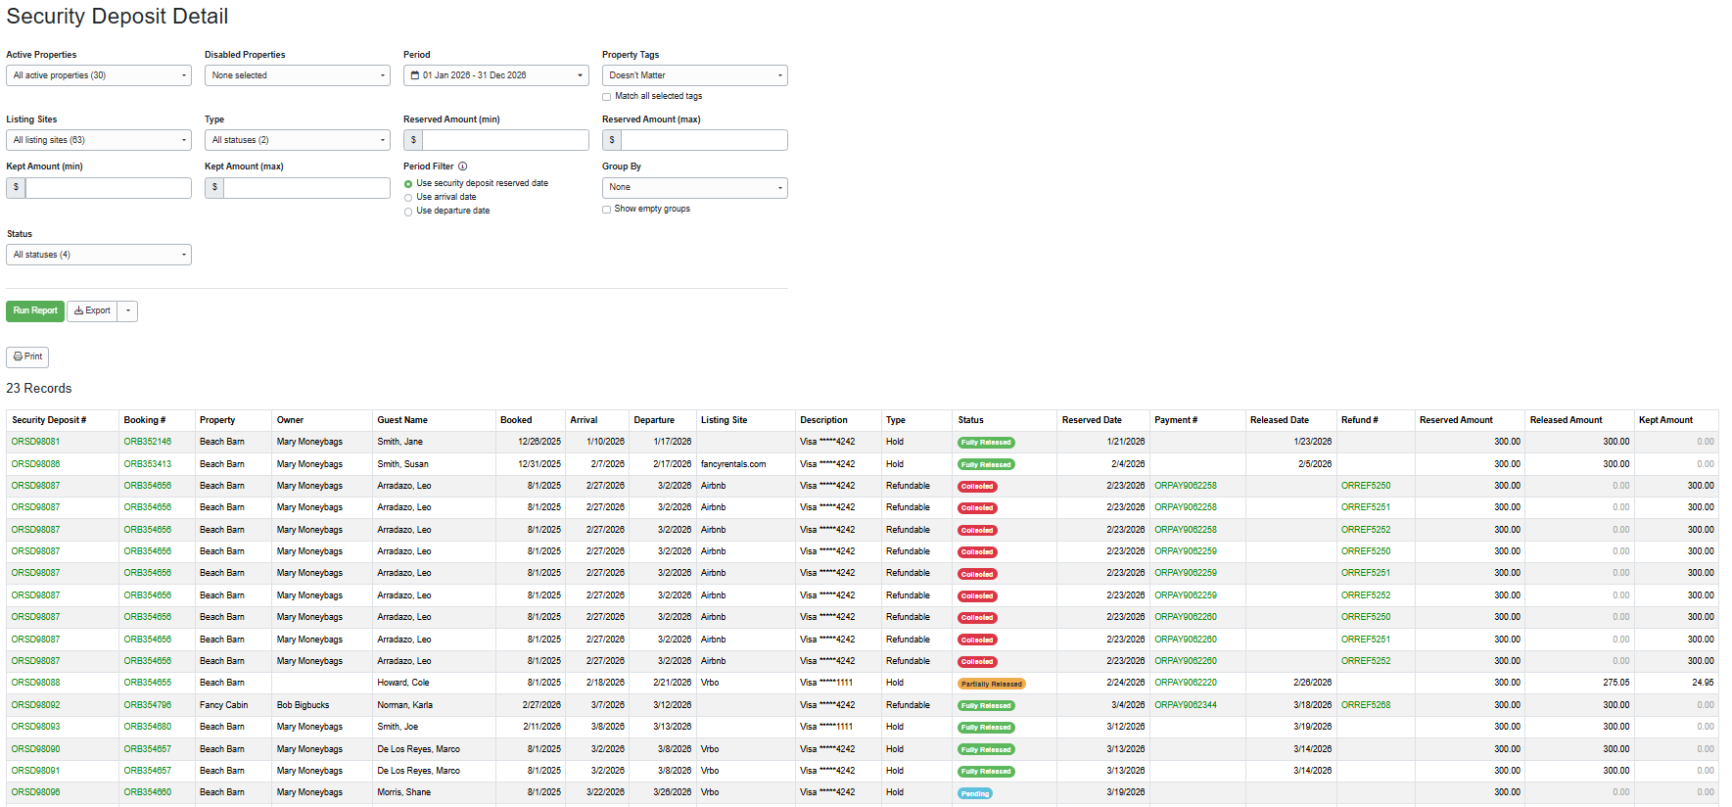The image size is (1732, 807).
Task: Click the Reserved Amount (max) field
Action: (704, 140)
